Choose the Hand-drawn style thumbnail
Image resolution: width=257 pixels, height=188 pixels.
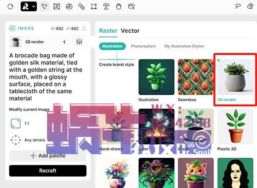117,127
